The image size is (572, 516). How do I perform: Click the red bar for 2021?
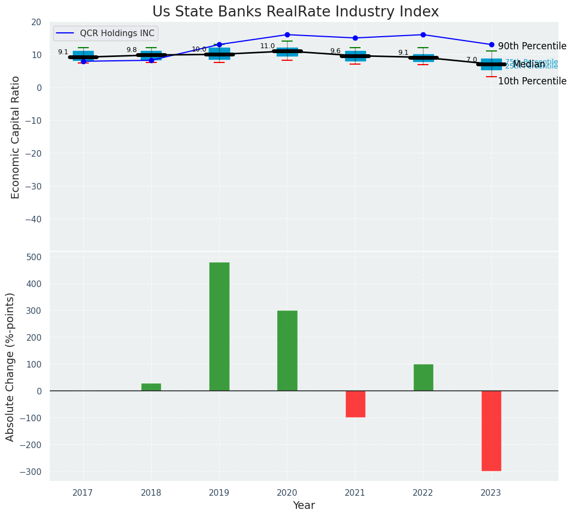coord(355,404)
